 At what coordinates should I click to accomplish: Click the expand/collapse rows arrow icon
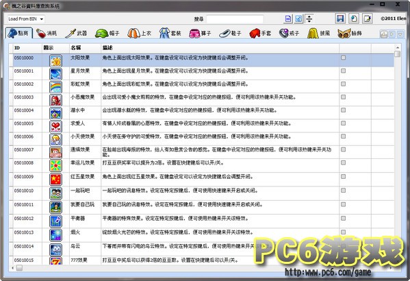pyautogui.click(x=309, y=19)
